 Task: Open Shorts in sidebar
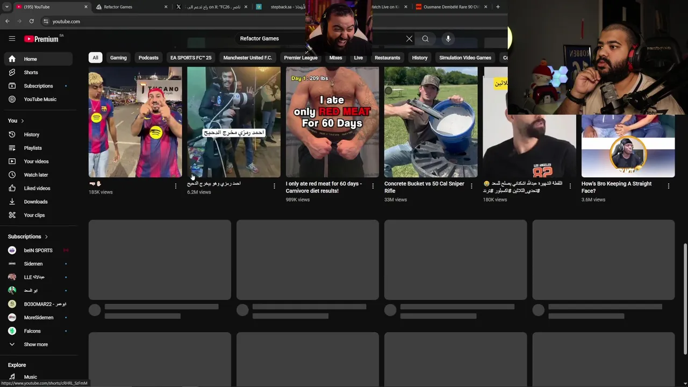(x=38, y=73)
